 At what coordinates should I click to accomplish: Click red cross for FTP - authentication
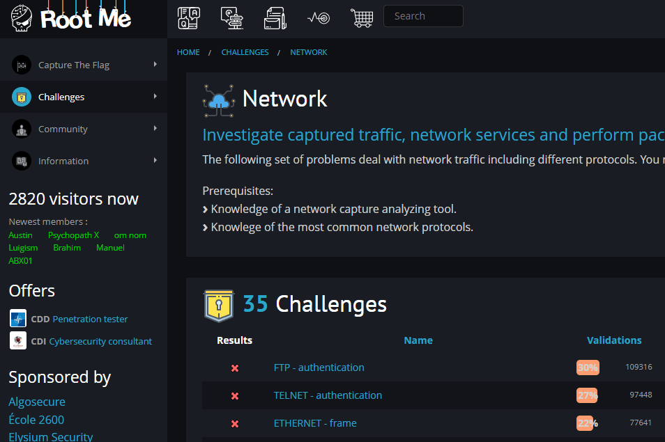click(x=234, y=368)
